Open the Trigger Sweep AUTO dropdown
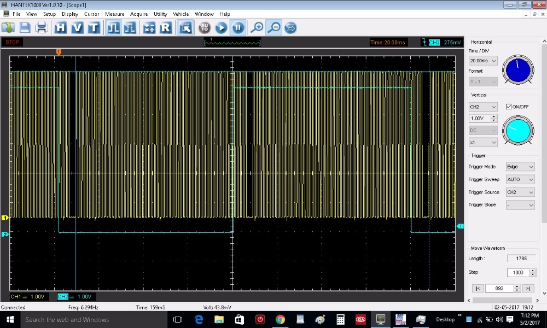 point(520,179)
